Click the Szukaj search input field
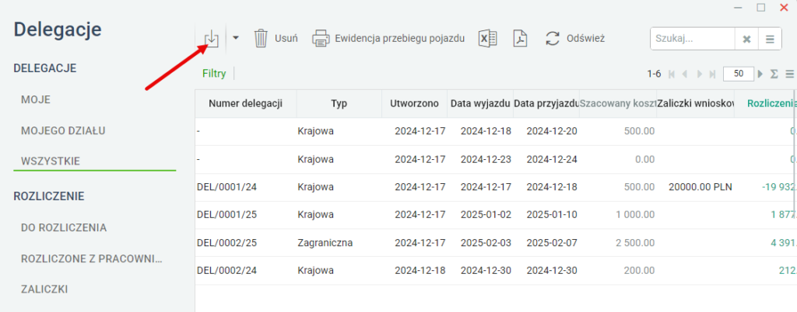Viewport: 797px width, 312px height. pos(693,39)
